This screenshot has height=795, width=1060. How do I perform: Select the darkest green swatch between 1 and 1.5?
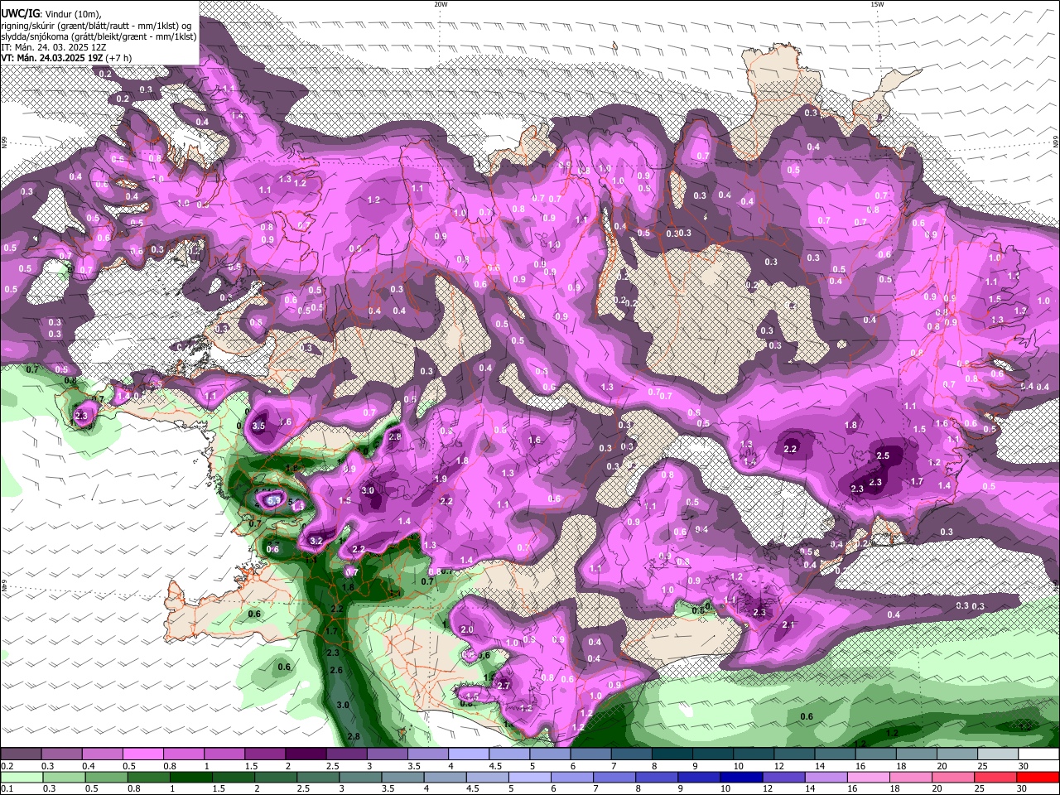[190, 777]
